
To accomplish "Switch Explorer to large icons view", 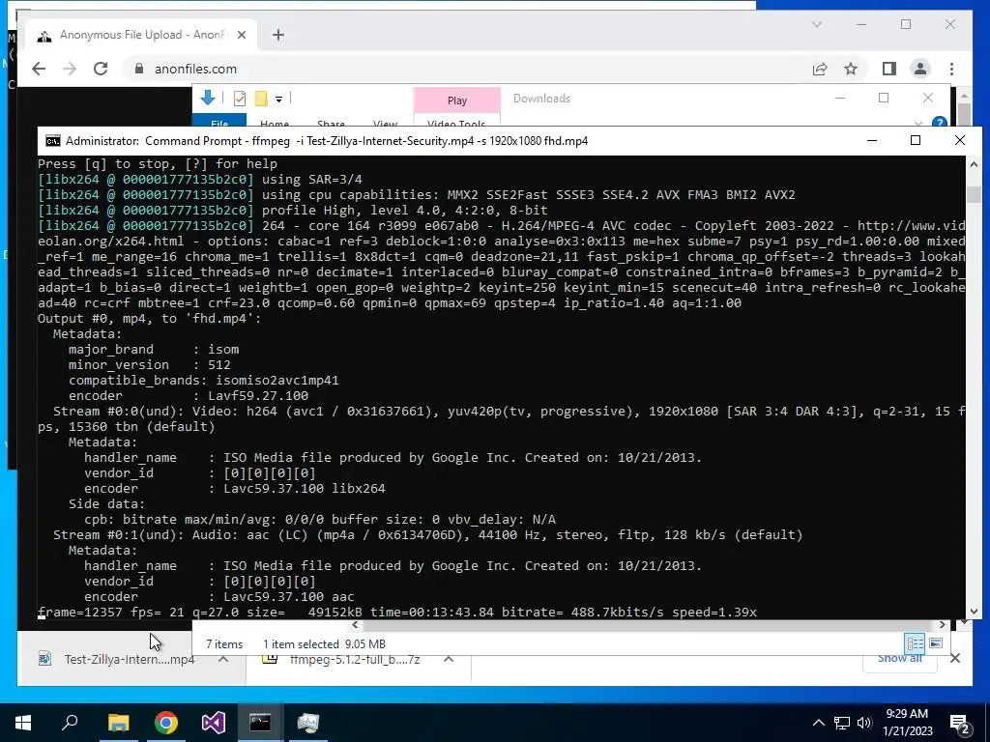I will [x=936, y=643].
